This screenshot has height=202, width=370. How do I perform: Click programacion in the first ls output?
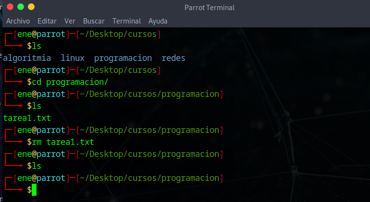tap(123, 58)
